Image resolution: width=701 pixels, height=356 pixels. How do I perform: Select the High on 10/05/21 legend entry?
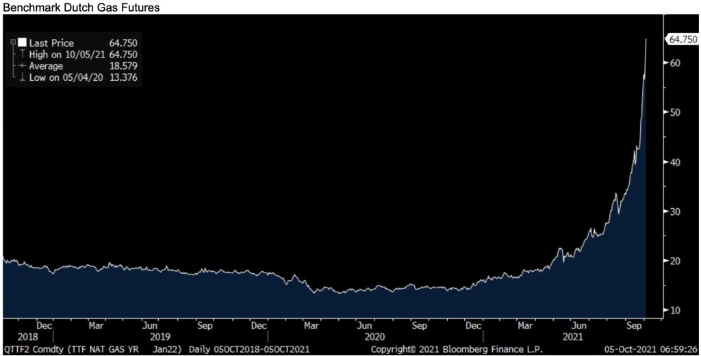coord(66,54)
